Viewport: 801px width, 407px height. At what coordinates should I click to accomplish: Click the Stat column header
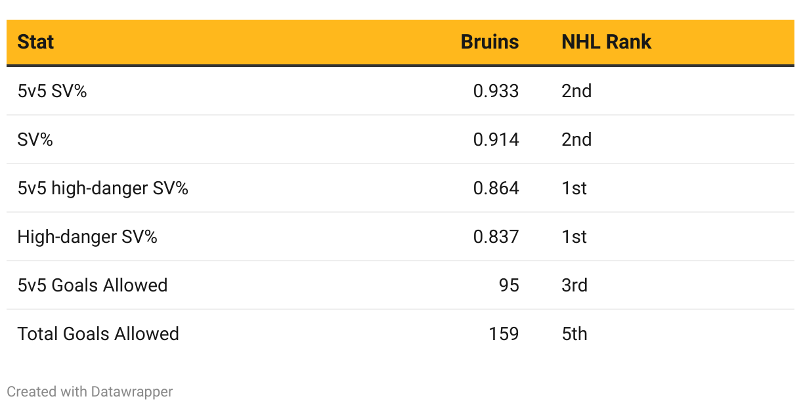click(x=35, y=42)
